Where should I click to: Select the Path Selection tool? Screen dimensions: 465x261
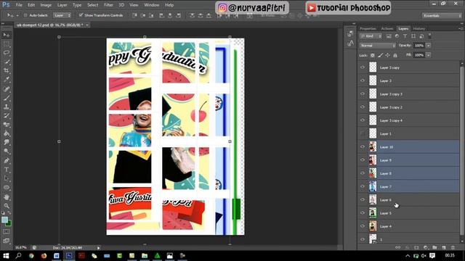[7, 178]
